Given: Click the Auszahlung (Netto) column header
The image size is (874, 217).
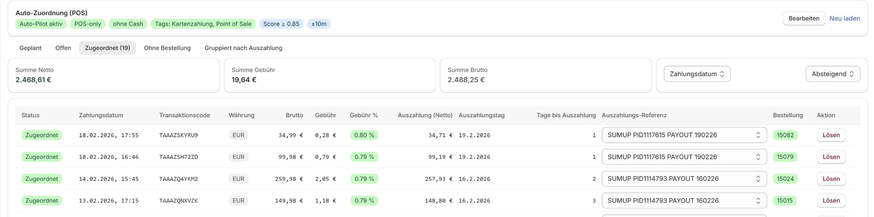Looking at the screenshot, I should point(425,115).
